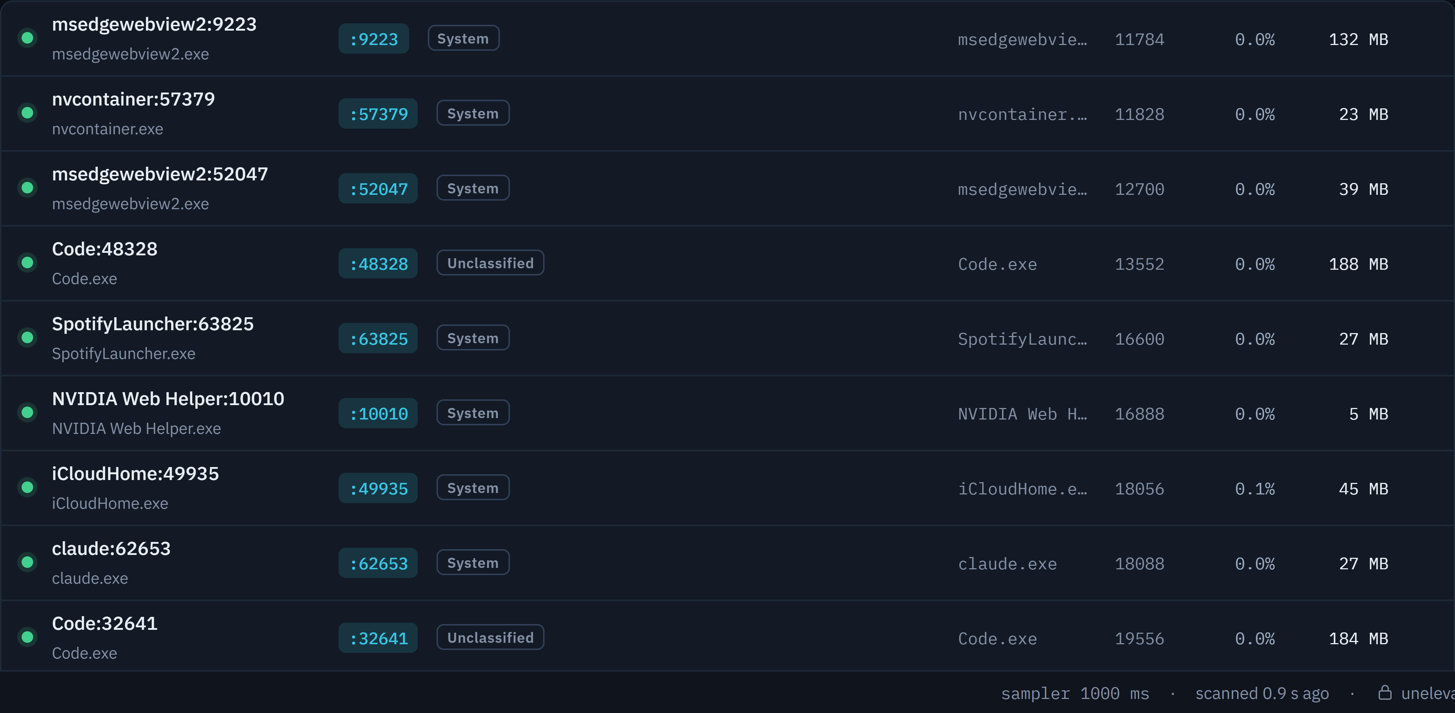Click PID 13552 cell
The width and height of the screenshot is (1455, 713).
tap(1139, 264)
